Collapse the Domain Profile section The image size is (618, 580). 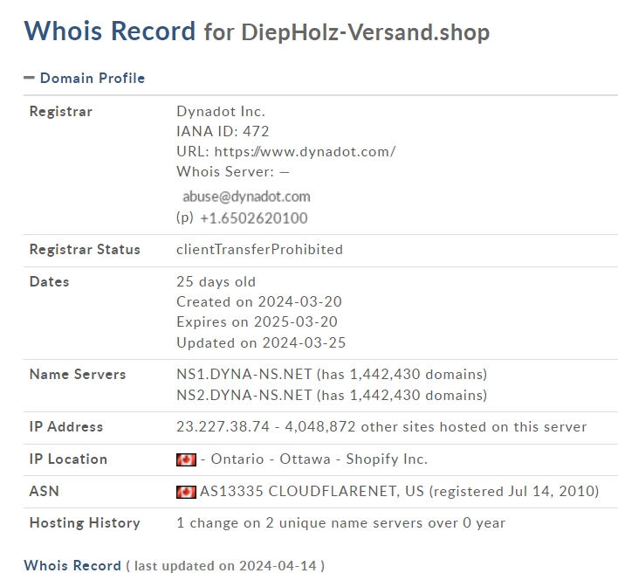click(29, 78)
